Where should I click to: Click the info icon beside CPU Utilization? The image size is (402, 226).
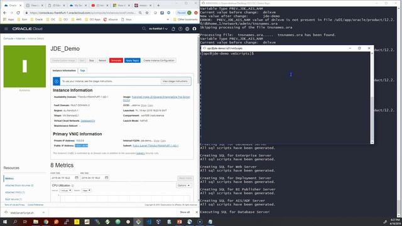click(73, 186)
